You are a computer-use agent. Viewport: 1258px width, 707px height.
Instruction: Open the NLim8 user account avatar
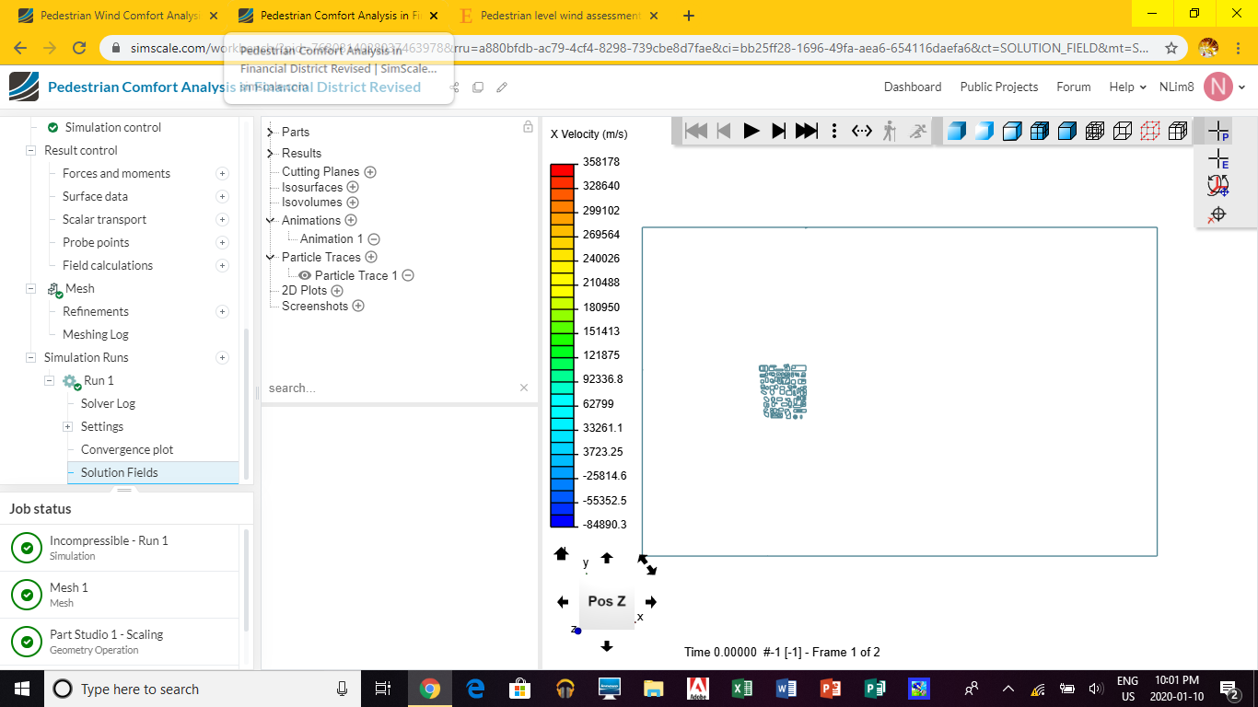[x=1217, y=87]
